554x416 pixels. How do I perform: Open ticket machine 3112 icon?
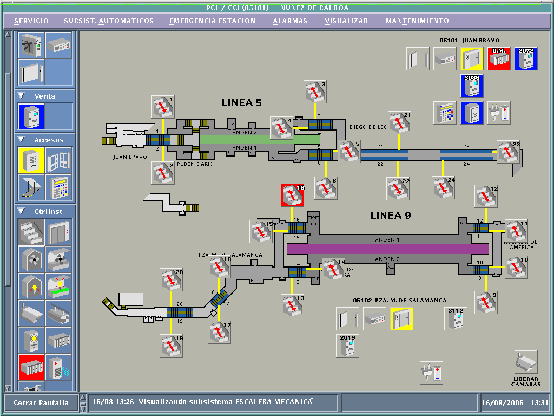coord(456,318)
